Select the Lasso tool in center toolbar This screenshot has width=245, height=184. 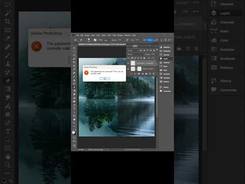coord(74,55)
